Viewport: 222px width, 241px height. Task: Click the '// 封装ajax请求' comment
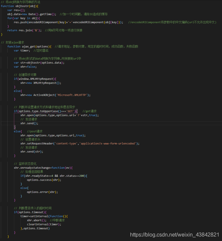(12, 42)
